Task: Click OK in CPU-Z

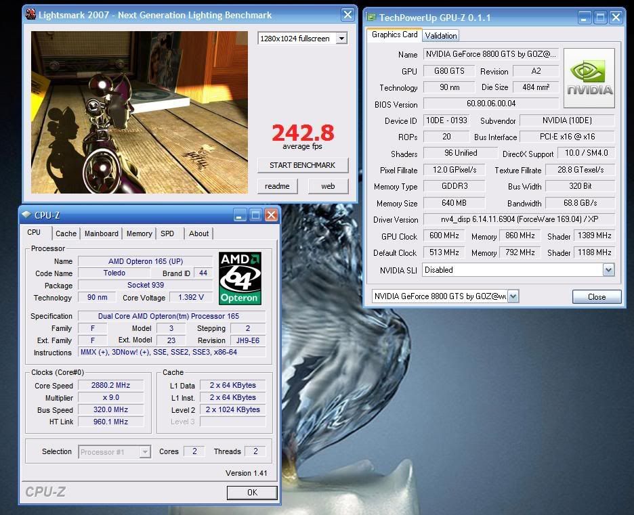Action: coord(252,493)
